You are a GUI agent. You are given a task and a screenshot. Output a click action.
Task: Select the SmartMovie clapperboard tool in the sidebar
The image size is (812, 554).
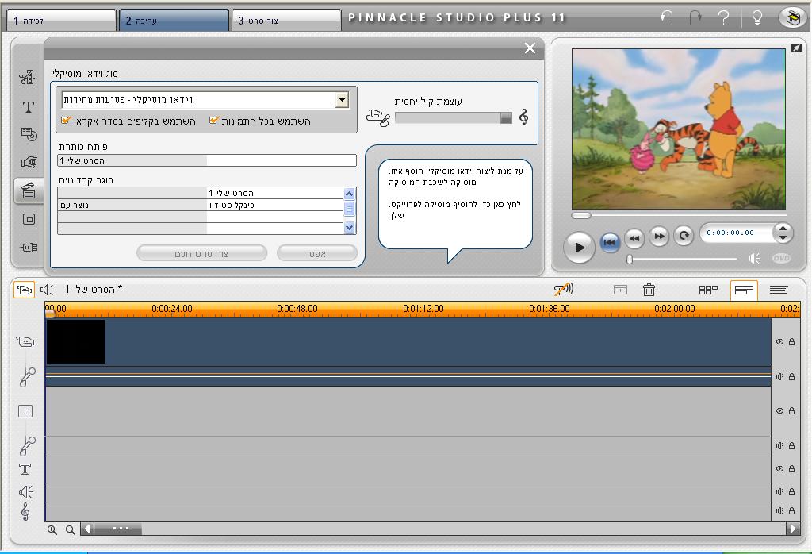click(29, 190)
